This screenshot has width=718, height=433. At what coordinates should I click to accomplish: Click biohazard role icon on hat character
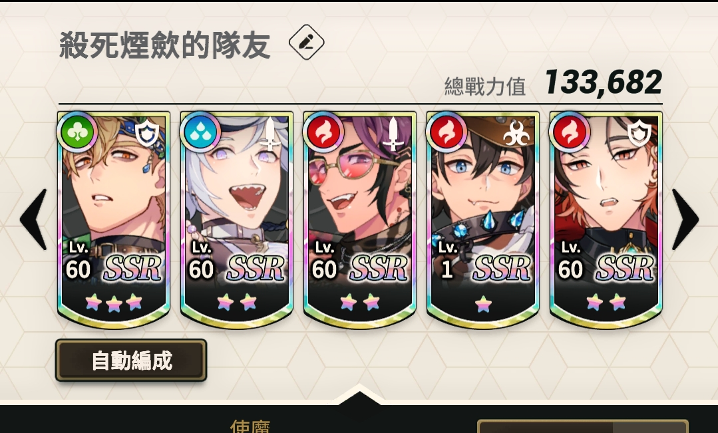click(x=516, y=133)
